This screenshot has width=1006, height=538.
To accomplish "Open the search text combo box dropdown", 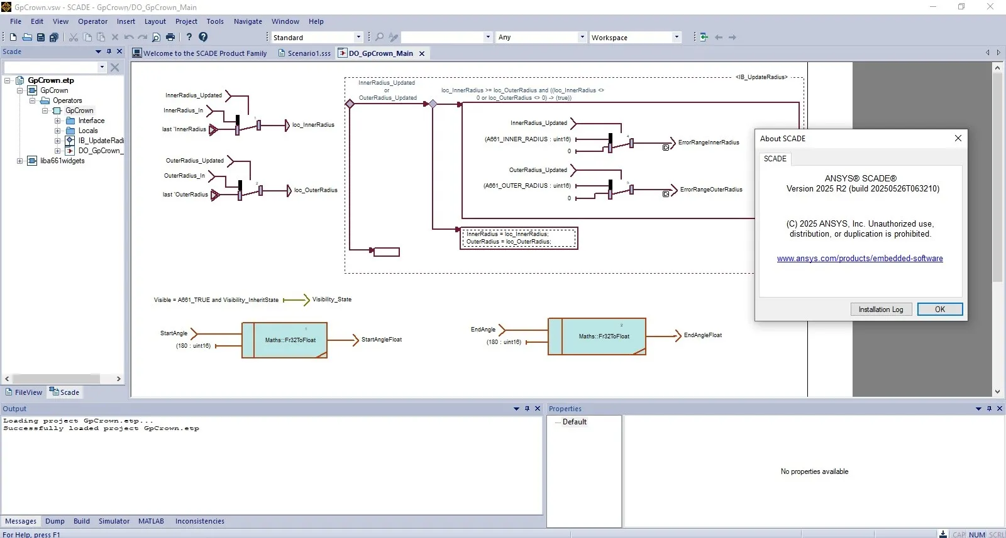I will coord(488,38).
